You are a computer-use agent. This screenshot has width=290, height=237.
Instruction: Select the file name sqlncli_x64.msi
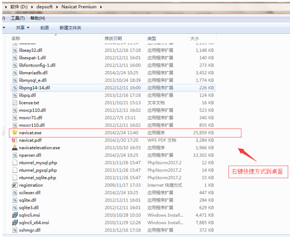pos(34,223)
